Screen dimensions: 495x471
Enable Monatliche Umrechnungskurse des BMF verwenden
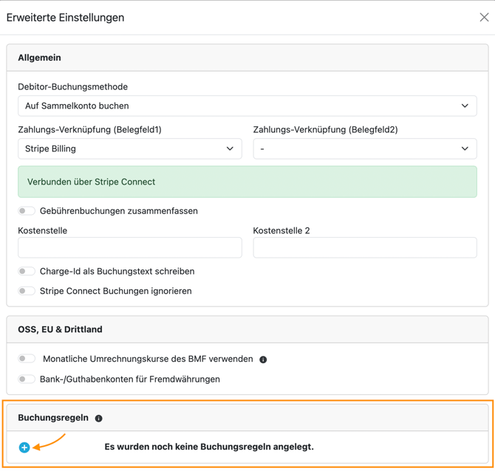tap(27, 359)
